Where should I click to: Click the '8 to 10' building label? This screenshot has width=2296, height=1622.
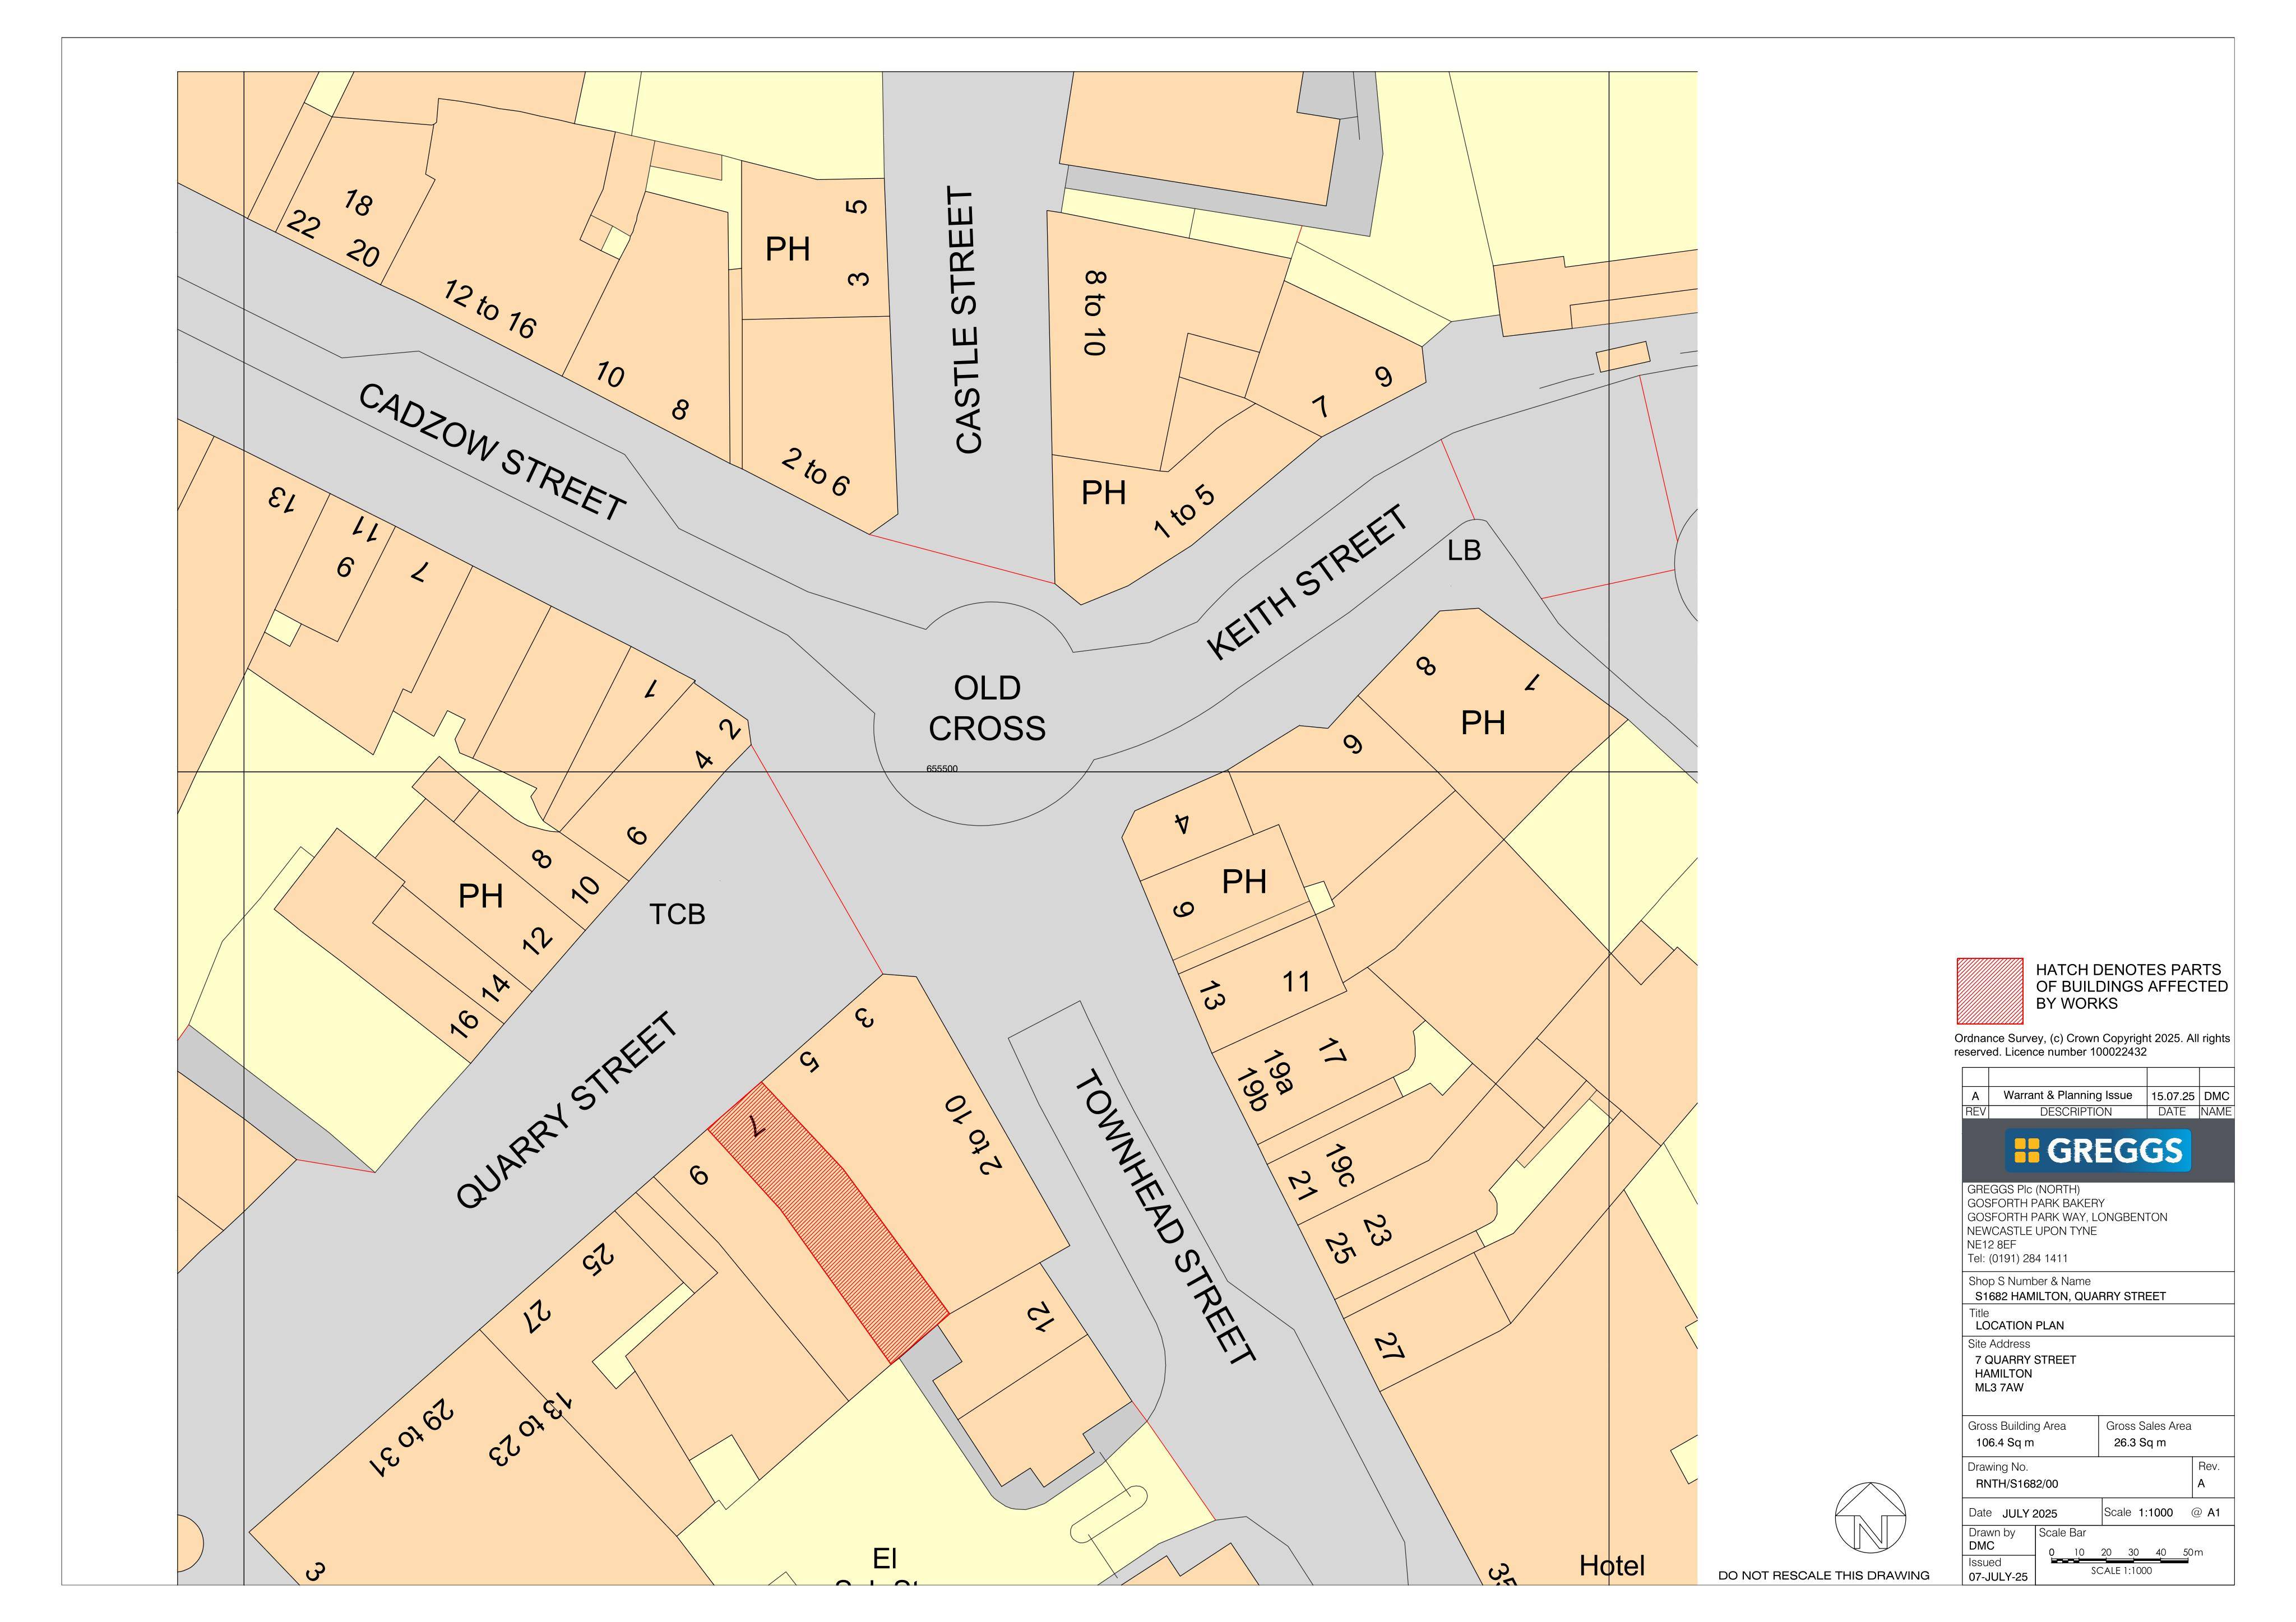point(1095,313)
